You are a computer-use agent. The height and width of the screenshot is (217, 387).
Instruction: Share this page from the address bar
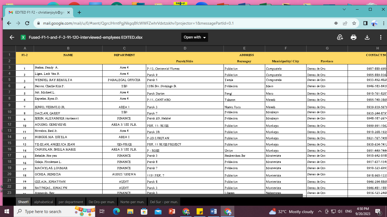tap(345, 23)
